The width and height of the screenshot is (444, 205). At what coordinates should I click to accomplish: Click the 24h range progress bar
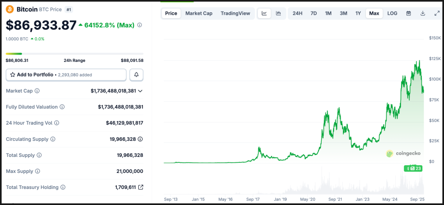tap(74, 54)
